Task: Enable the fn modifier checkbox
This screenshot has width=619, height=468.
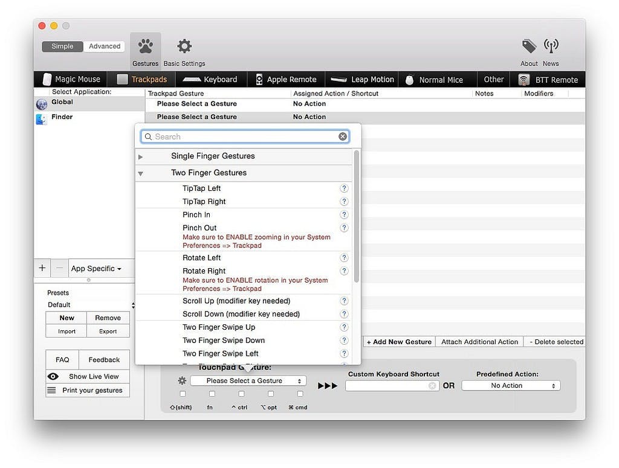Action: coord(212,394)
